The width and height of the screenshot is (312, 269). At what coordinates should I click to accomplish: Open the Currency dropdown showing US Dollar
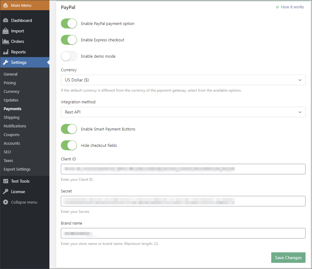(x=183, y=80)
